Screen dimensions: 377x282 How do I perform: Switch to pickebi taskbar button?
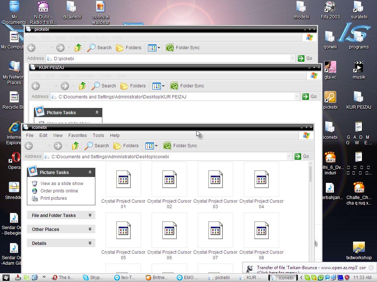point(219,278)
